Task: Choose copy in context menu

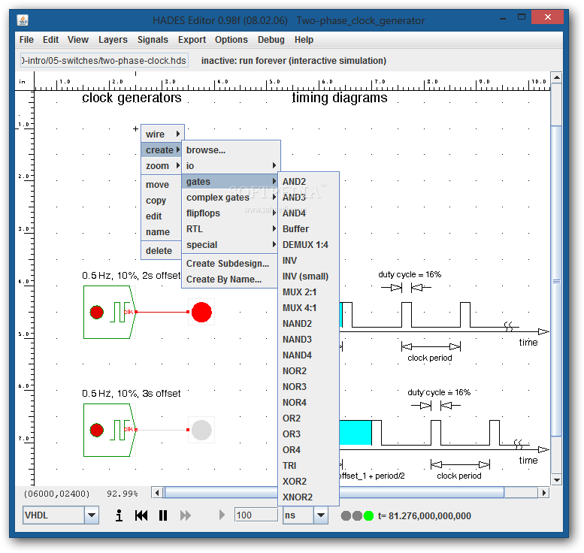Action: pos(162,201)
